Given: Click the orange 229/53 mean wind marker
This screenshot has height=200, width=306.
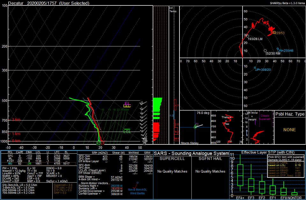Looking at the screenshot, I should [x=274, y=32].
